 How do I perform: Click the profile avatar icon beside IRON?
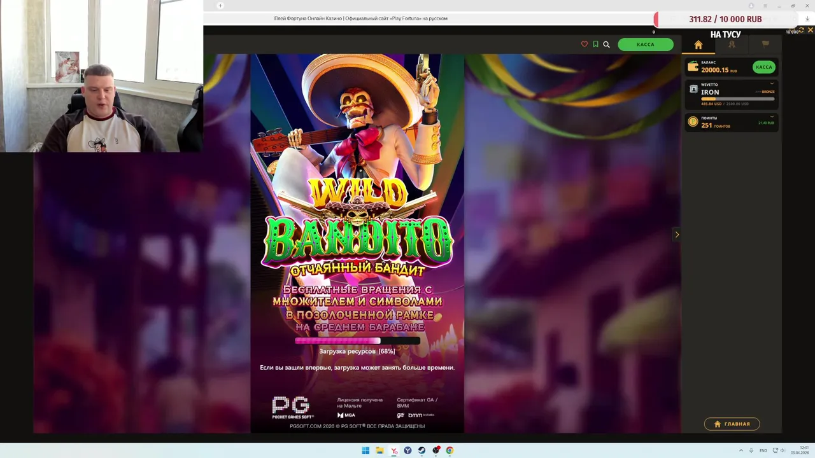[693, 89]
